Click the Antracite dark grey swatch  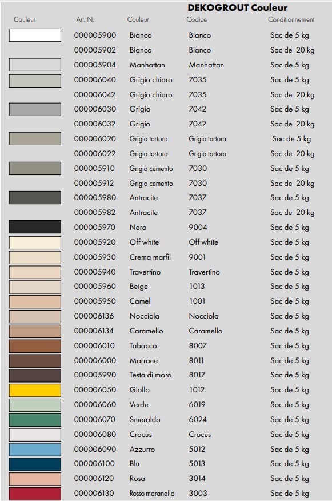35,197
